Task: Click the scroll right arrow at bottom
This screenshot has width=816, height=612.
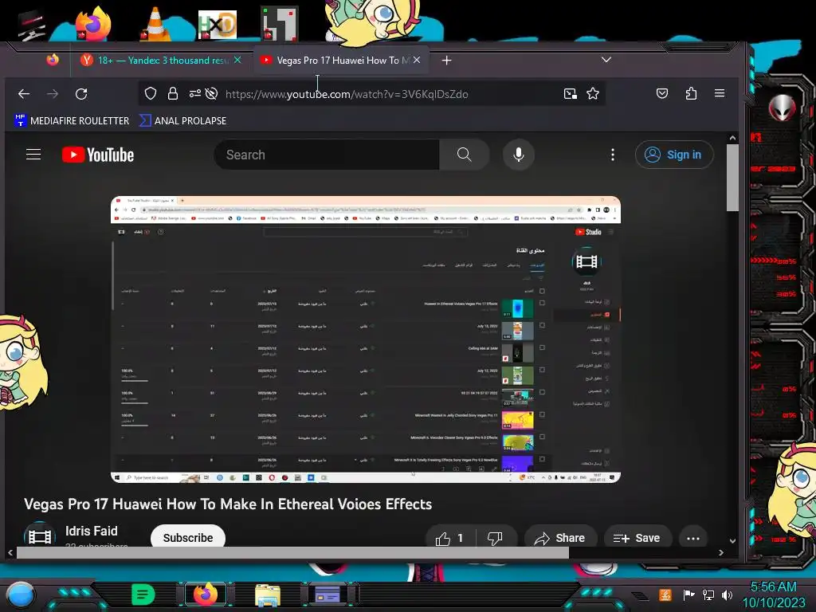Action: click(720, 553)
